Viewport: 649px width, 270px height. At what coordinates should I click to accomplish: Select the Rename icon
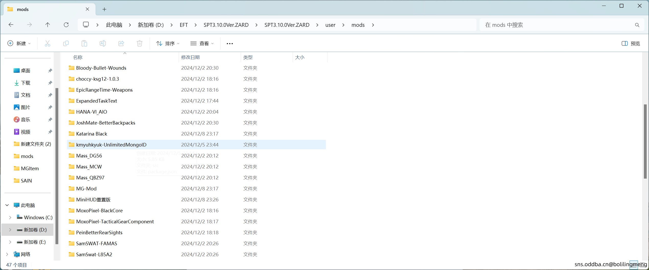[103, 43]
